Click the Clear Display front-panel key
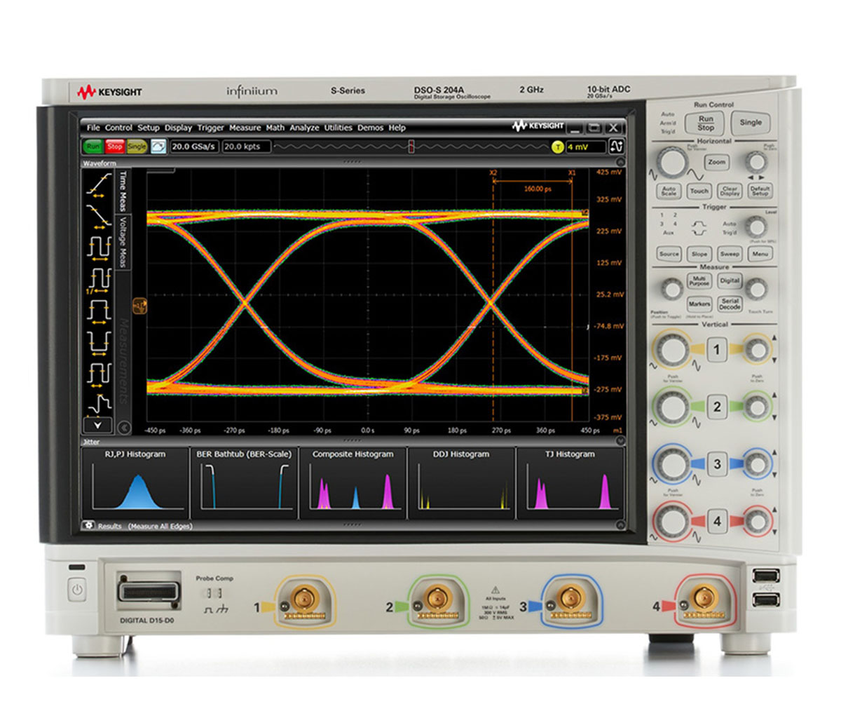 [x=730, y=191]
